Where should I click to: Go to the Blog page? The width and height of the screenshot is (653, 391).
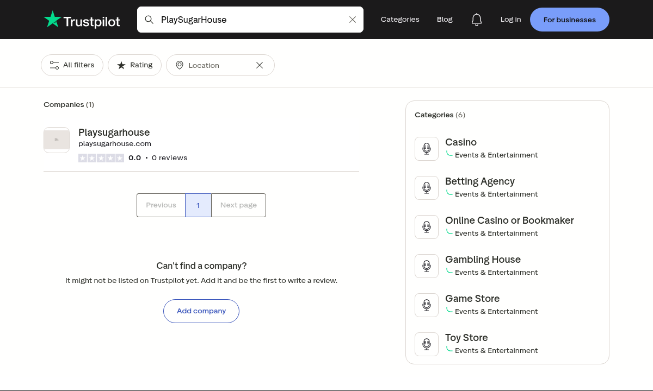click(x=445, y=19)
